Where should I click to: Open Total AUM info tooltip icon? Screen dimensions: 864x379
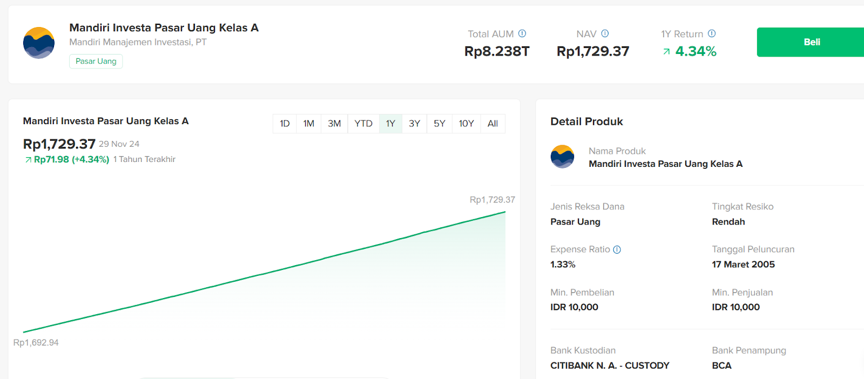point(522,33)
